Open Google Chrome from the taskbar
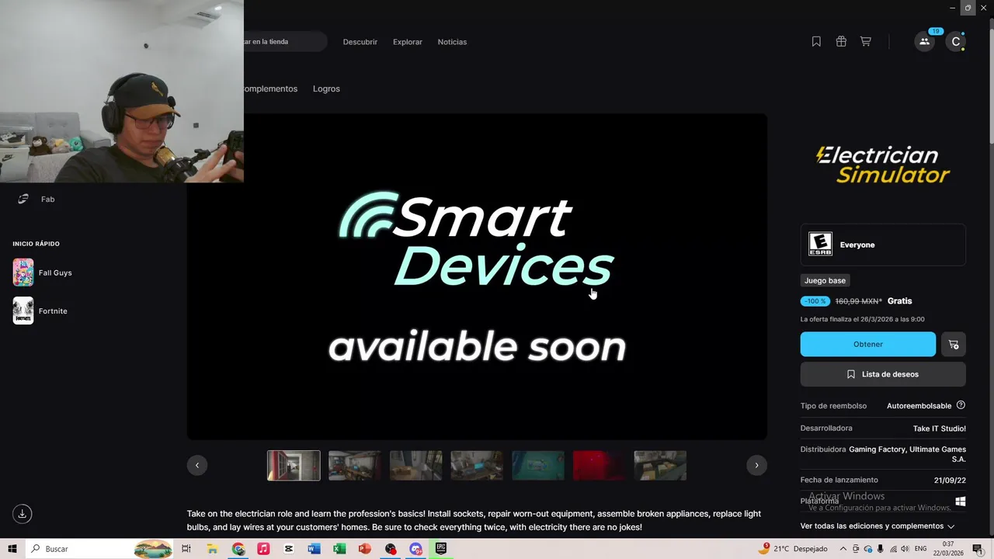Viewport: 994px width, 559px height. 238,549
